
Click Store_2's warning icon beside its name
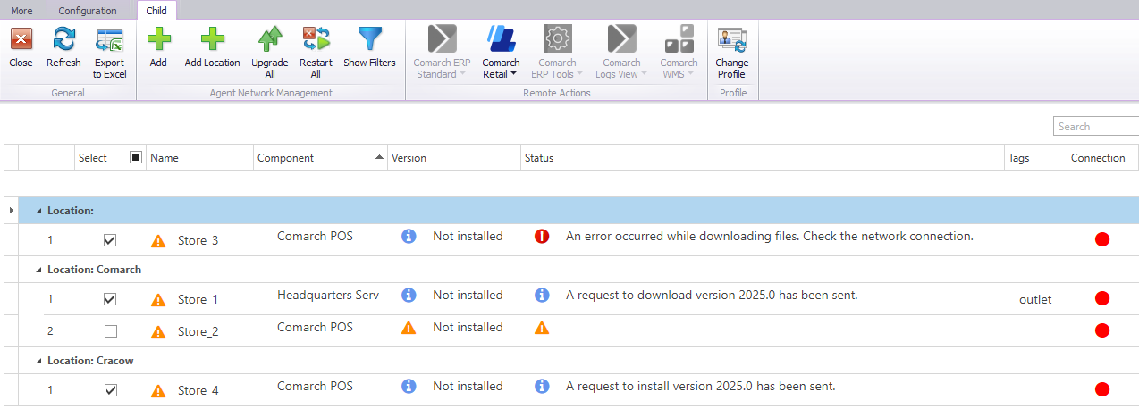click(x=158, y=331)
